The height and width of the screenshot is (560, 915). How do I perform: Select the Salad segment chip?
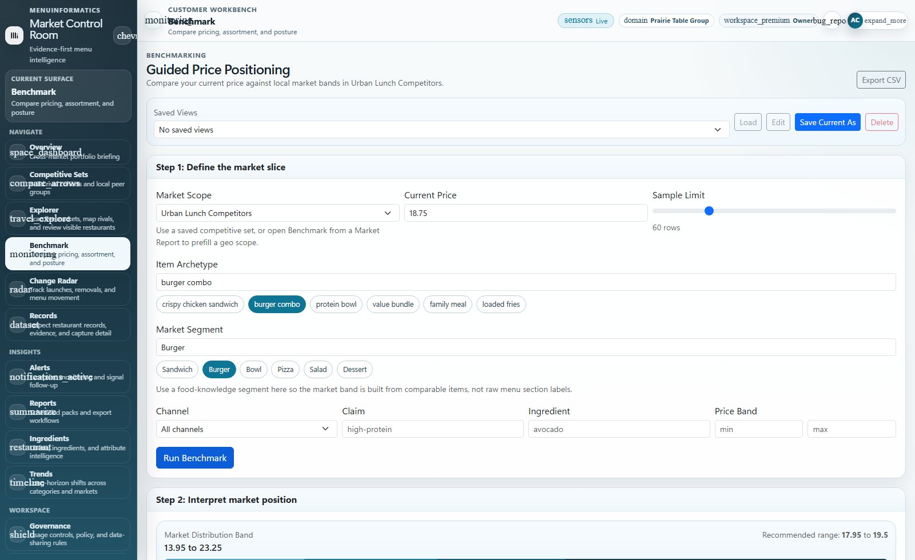tap(318, 369)
